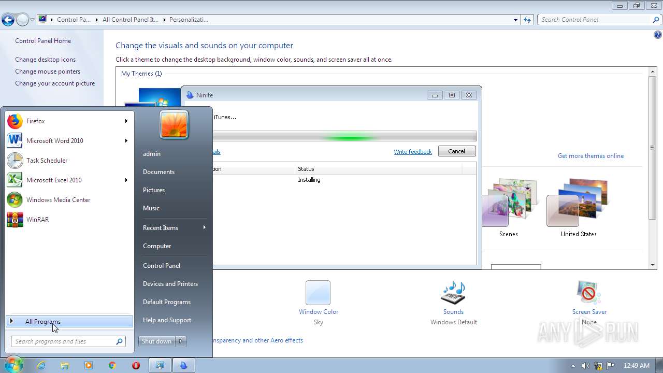Open the Shut down options arrow

click(x=181, y=341)
